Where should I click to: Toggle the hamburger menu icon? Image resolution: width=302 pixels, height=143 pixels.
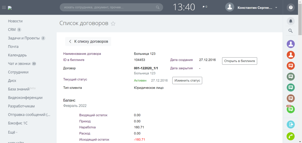(x=4, y=7)
